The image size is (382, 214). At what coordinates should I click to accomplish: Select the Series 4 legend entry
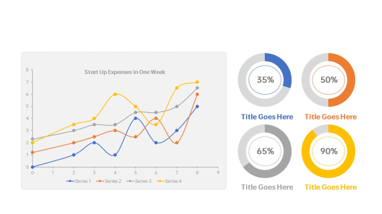point(169,181)
